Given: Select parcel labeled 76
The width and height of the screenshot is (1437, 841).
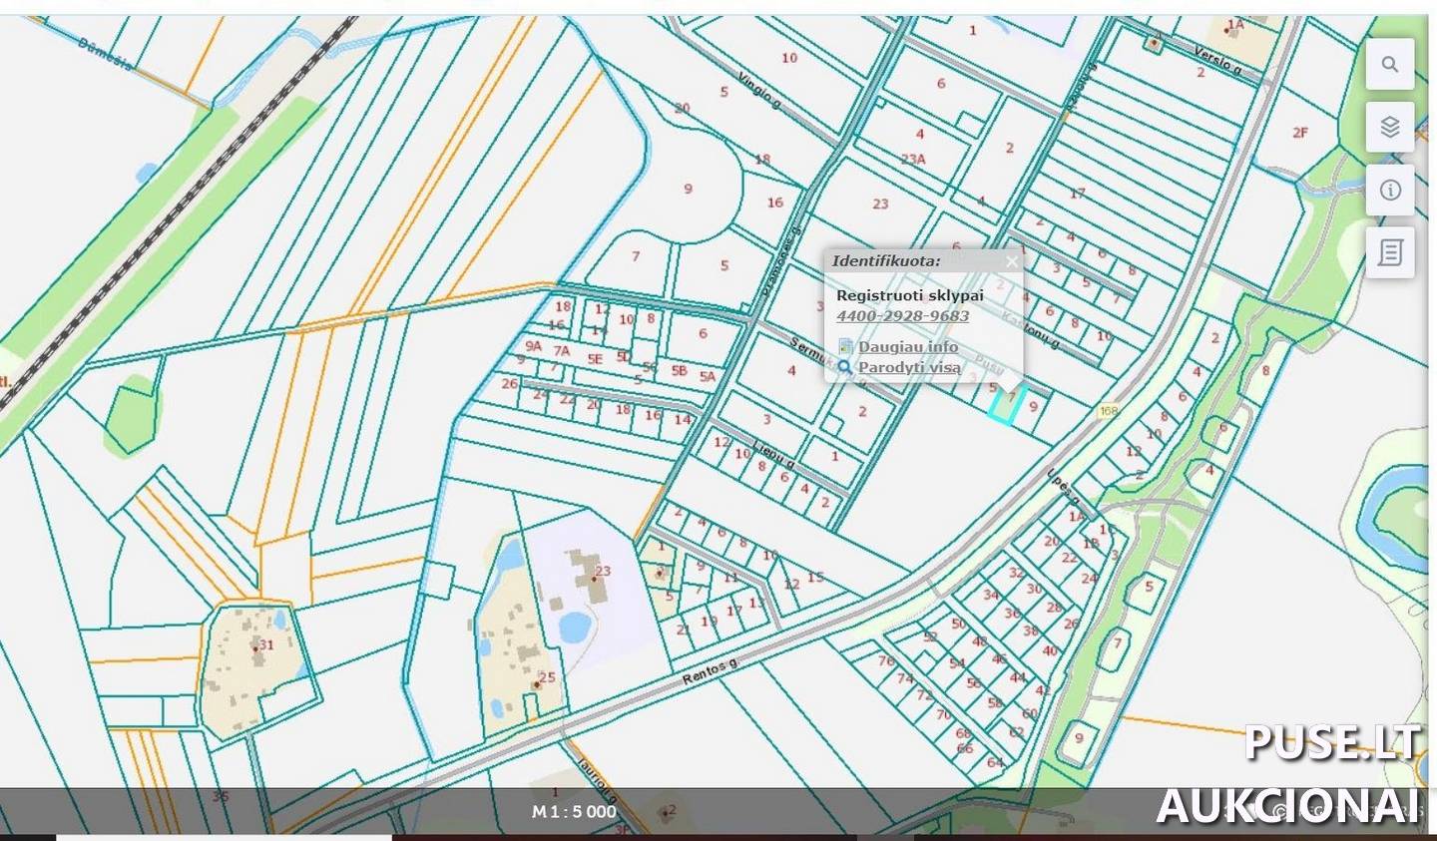Looking at the screenshot, I should point(886,660).
